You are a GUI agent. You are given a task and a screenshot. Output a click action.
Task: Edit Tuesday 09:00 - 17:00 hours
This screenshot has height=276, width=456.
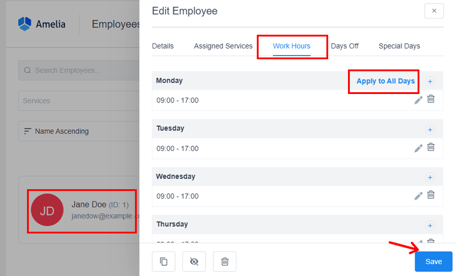tap(418, 148)
